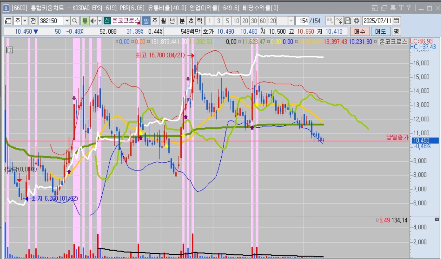The image size is (441, 259).
Task: Click the speaker sound icon
Action: click(x=93, y=21)
